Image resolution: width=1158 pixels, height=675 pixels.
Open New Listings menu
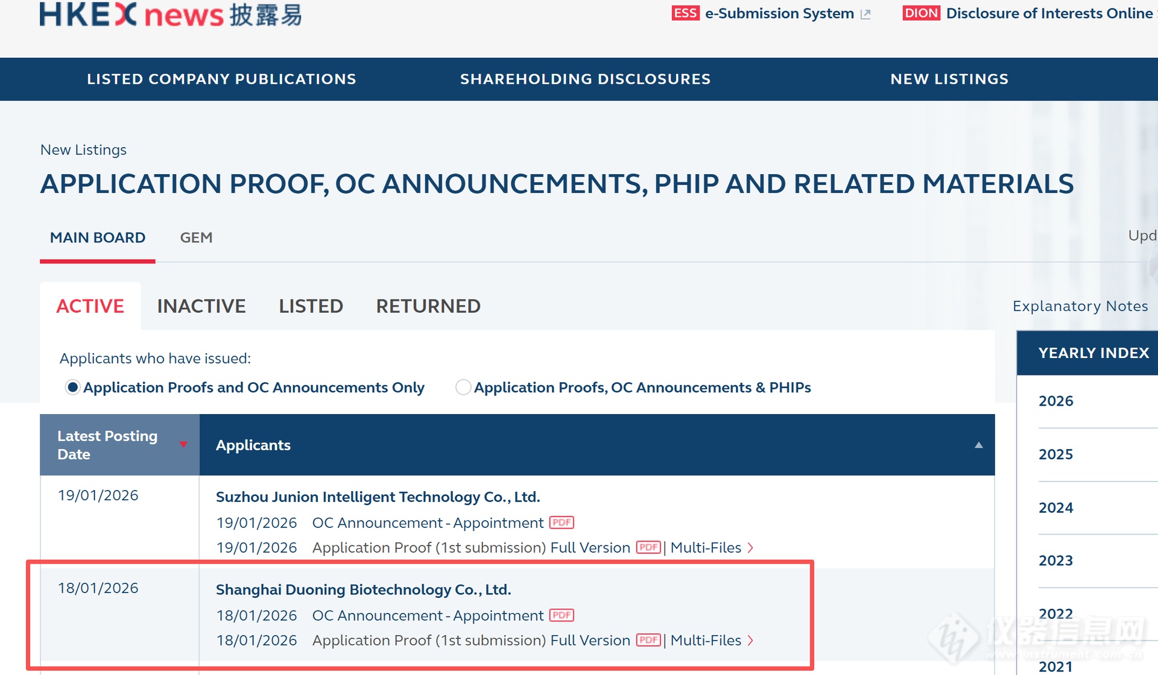(949, 79)
